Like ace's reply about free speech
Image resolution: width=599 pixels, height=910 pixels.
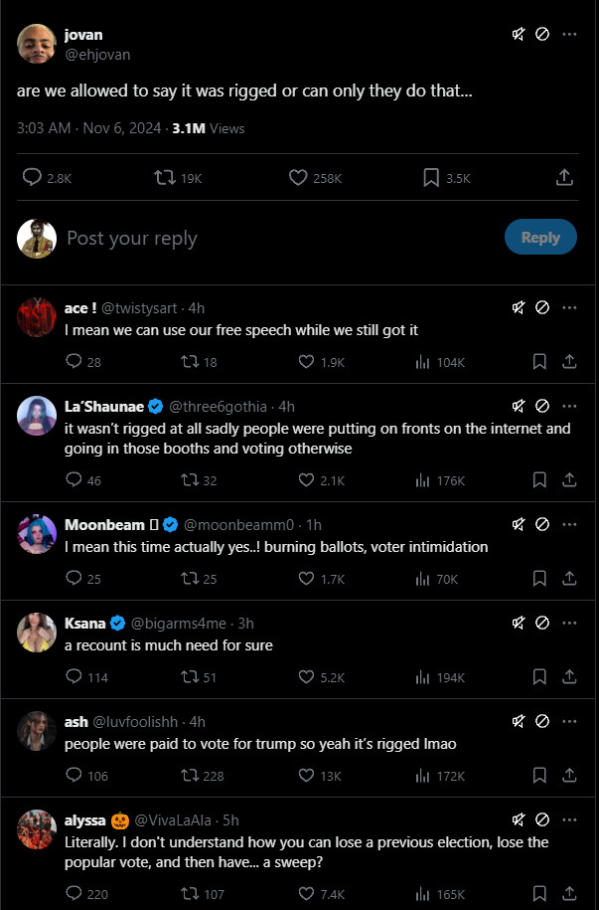point(307,362)
